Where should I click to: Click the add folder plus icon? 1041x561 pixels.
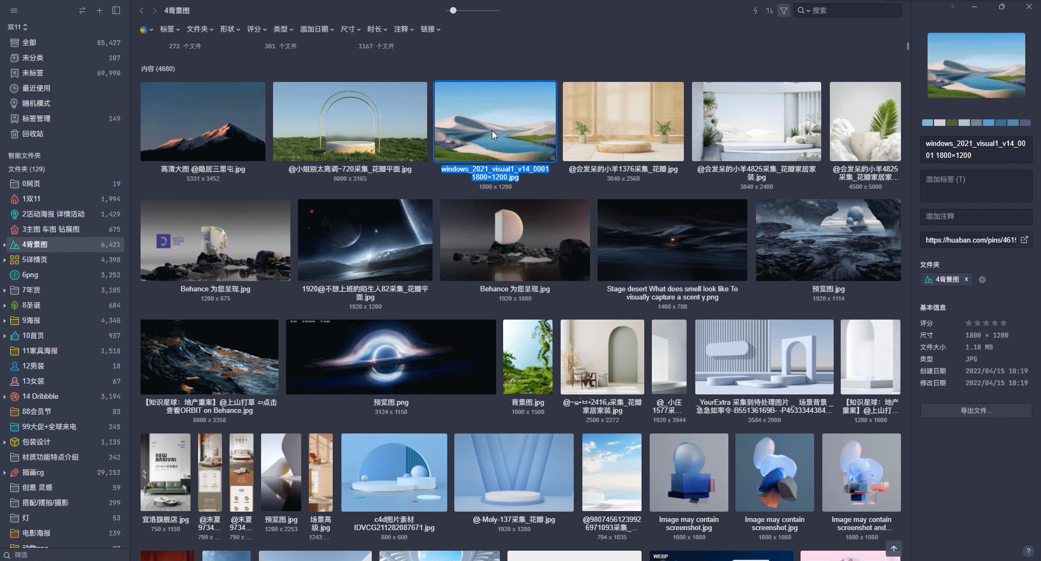coord(982,280)
